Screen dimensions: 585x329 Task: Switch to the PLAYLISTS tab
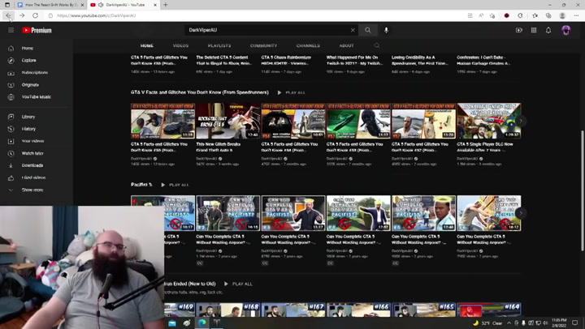coord(219,45)
